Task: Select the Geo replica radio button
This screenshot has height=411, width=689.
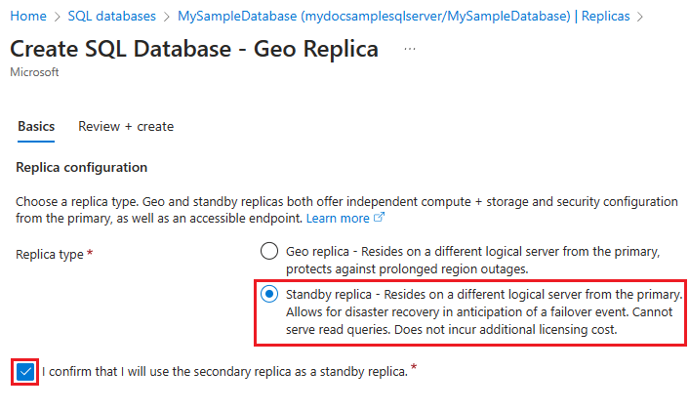Action: coord(269,251)
